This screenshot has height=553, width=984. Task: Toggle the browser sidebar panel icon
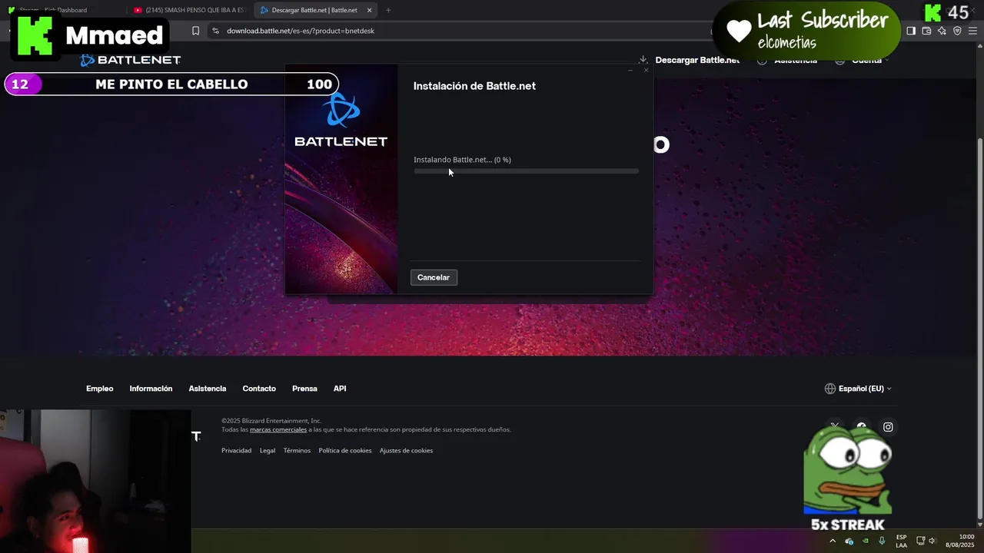click(911, 31)
